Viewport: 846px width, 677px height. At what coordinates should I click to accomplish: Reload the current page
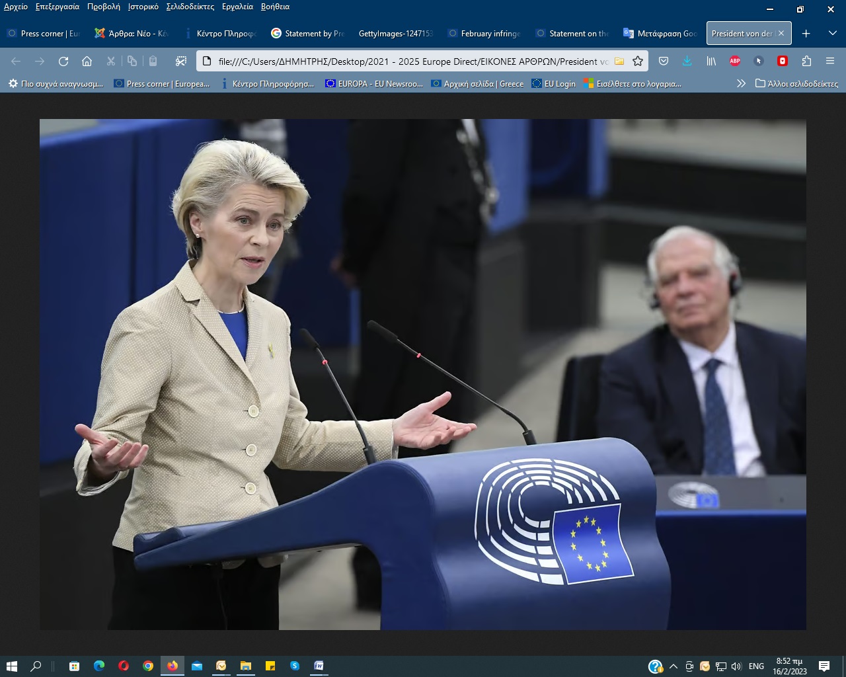(63, 61)
